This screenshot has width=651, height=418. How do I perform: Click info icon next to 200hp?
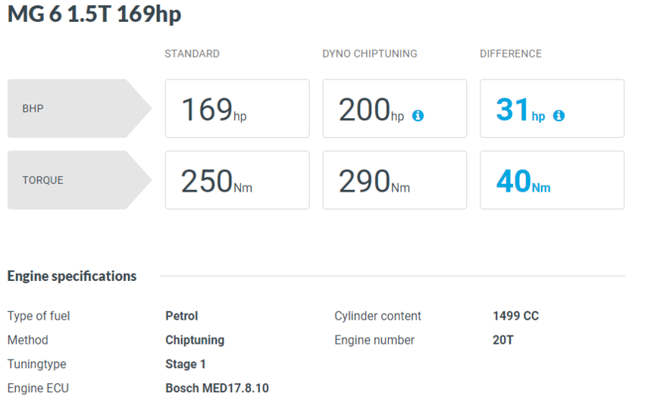[418, 115]
